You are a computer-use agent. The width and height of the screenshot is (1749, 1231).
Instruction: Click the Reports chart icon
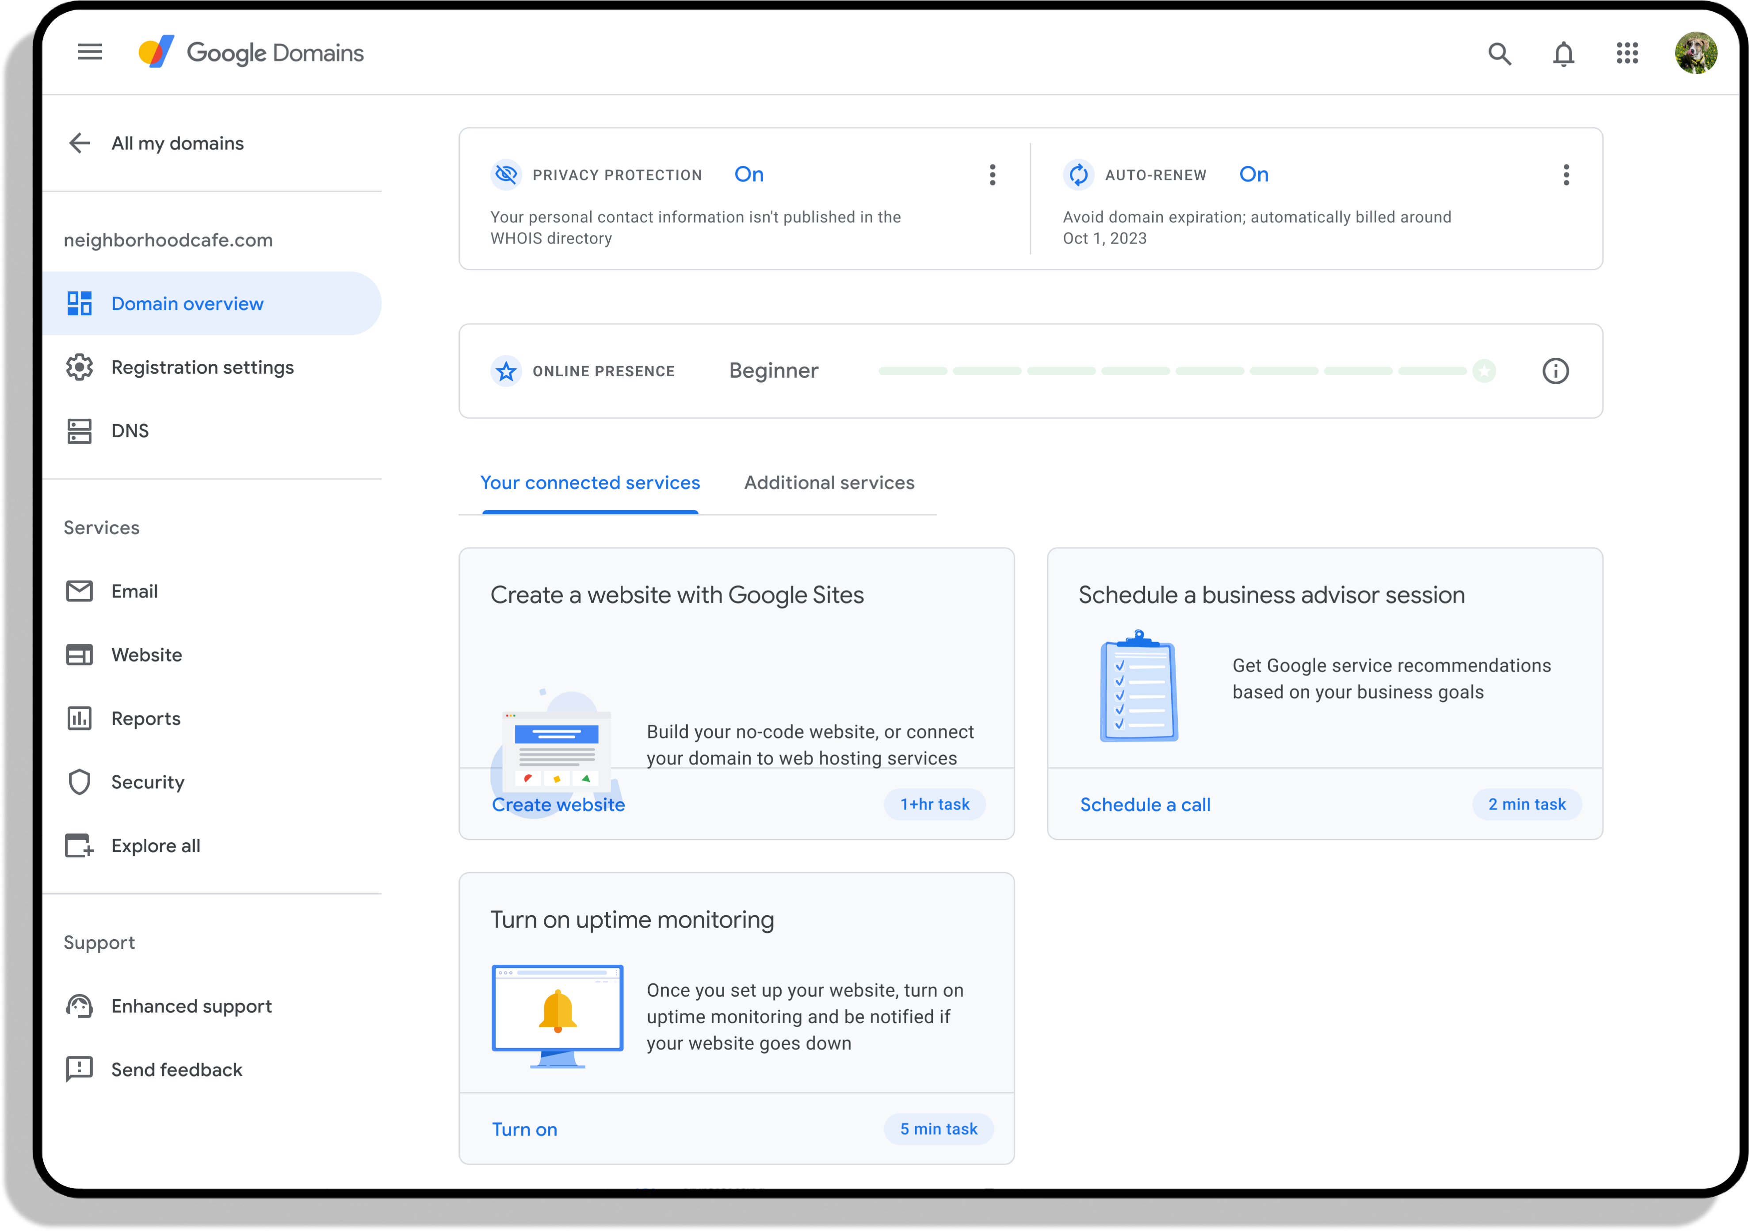tap(79, 719)
